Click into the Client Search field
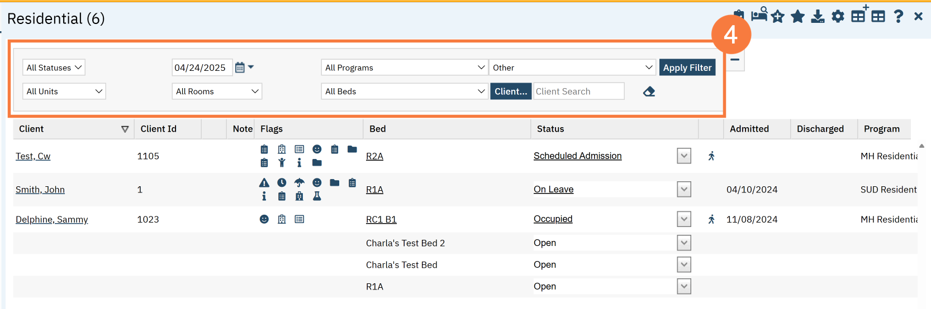The image size is (931, 309). pyautogui.click(x=579, y=91)
